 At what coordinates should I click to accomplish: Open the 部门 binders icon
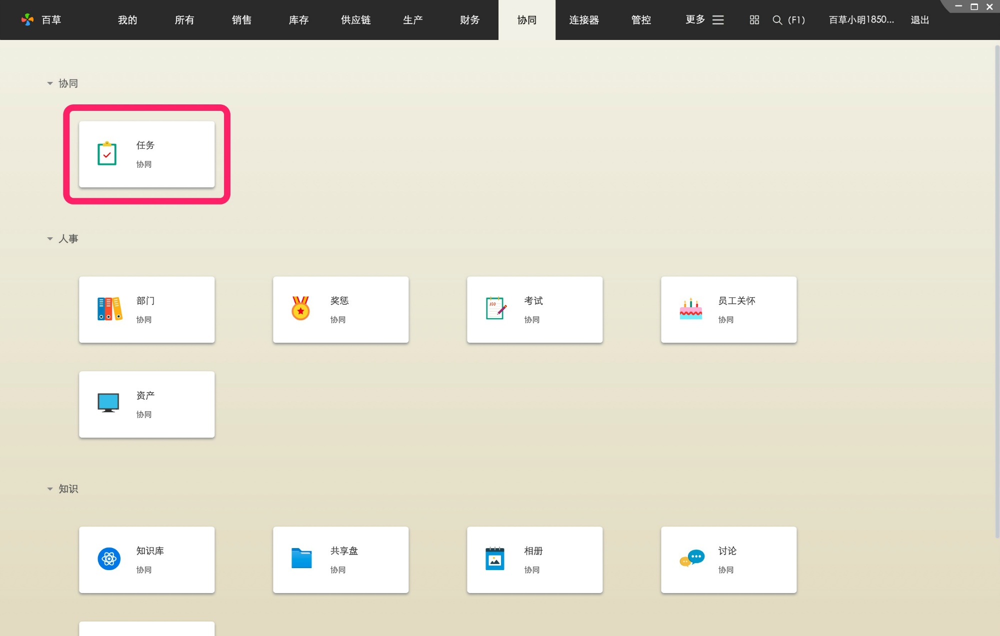tap(109, 309)
